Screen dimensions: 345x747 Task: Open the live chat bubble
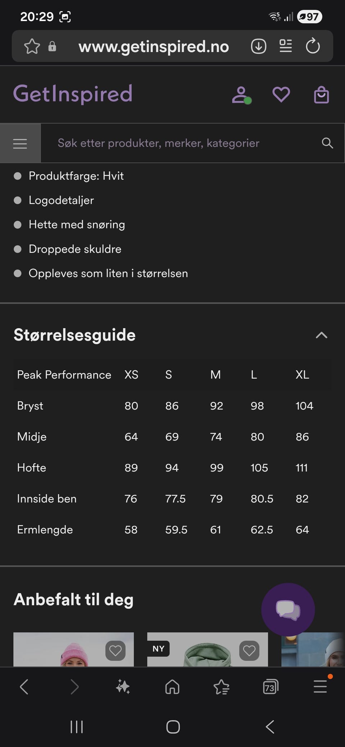[288, 609]
